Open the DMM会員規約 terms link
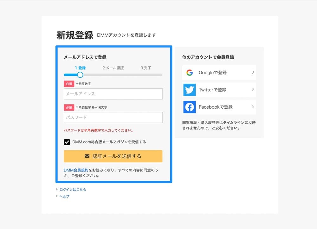This screenshot has height=229, width=317. (76, 170)
